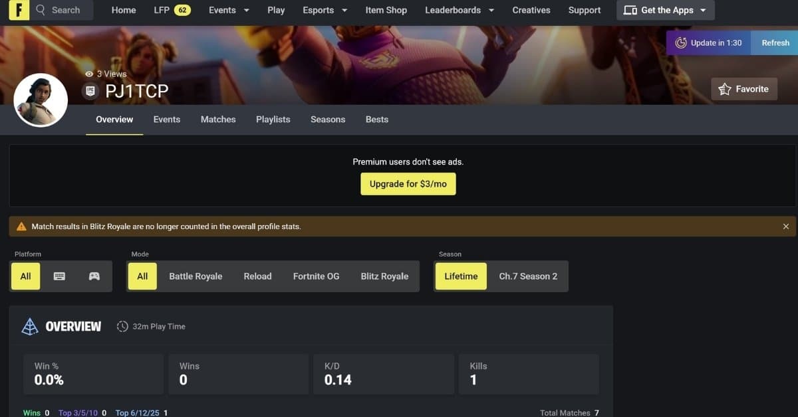
Task: Filter platform by gamepad controller
Action: click(x=94, y=276)
